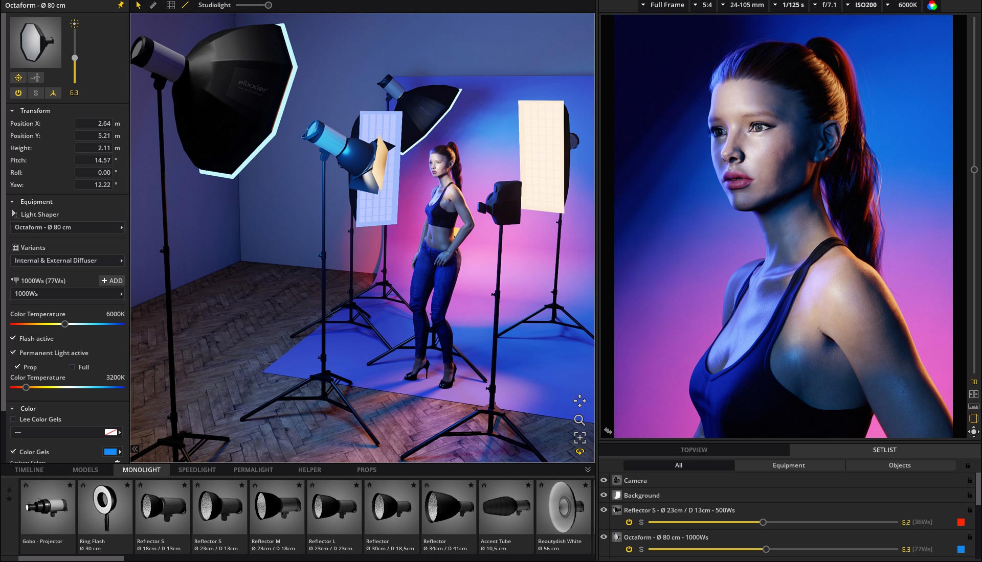982x562 pixels.
Task: Click the zoom magnifier icon in the 3D viewport
Action: click(x=579, y=420)
